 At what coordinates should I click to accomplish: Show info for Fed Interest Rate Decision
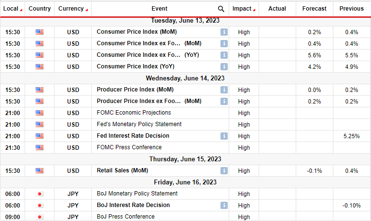[x=224, y=136]
